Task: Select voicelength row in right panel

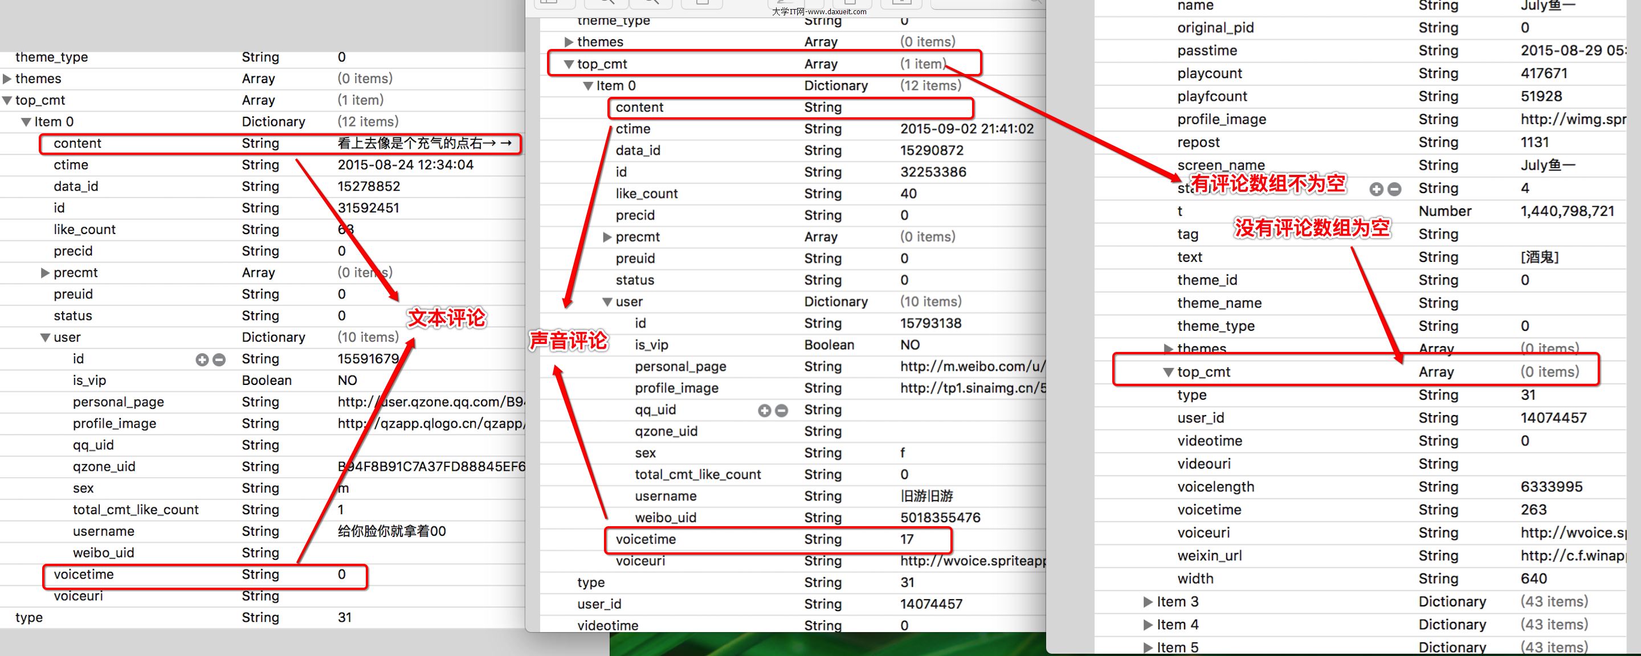Action: point(1215,487)
